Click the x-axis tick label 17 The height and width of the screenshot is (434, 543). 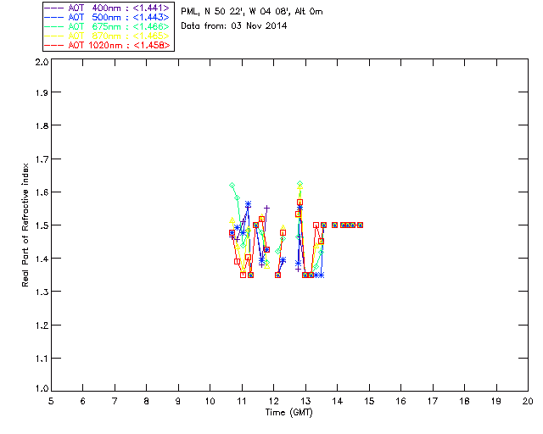tap(433, 401)
